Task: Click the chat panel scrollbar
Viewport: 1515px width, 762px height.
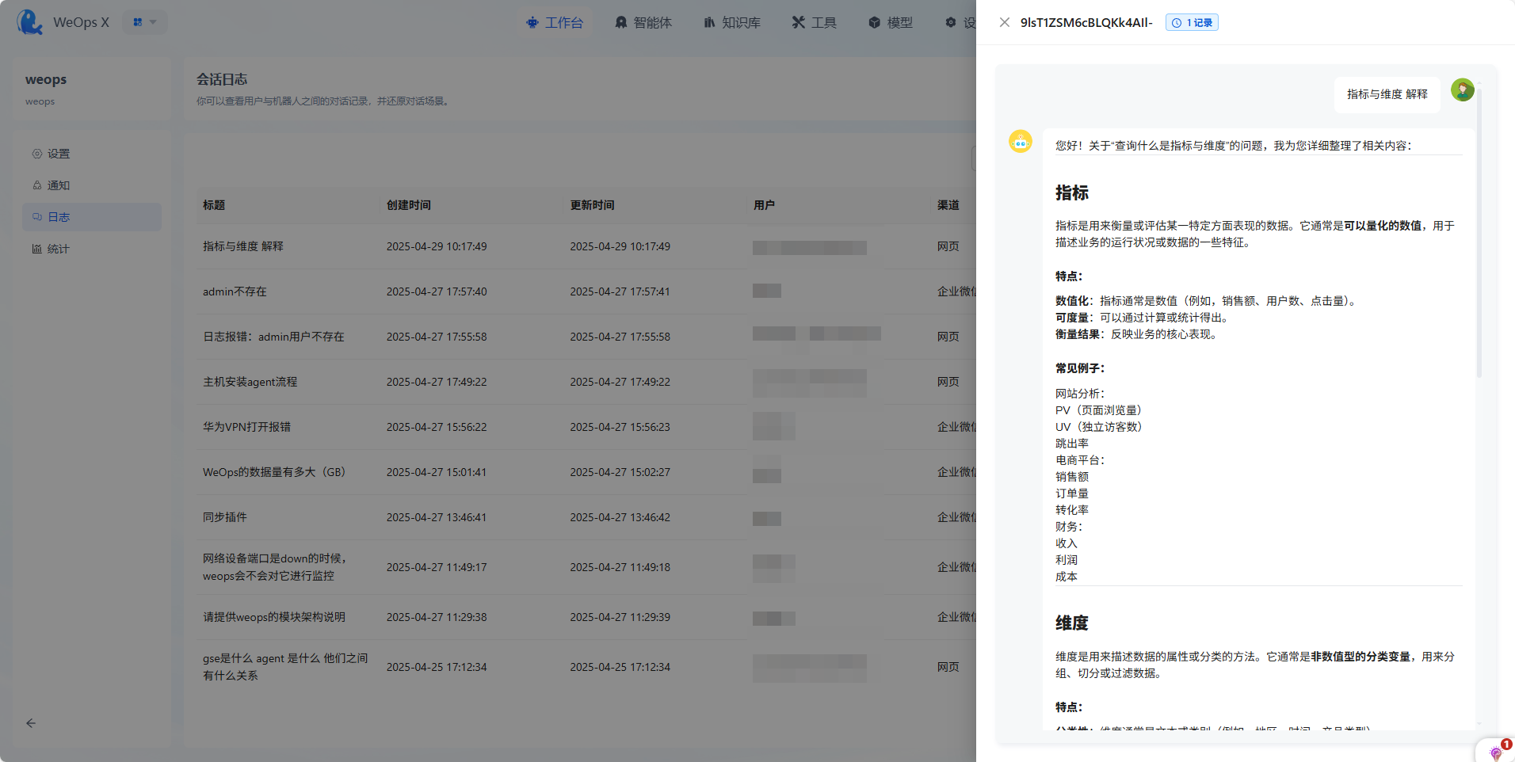Action: click(x=1479, y=234)
